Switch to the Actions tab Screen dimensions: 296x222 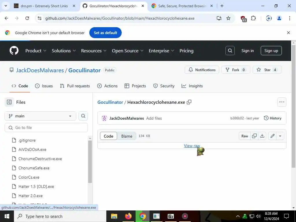pyautogui.click(x=107, y=86)
